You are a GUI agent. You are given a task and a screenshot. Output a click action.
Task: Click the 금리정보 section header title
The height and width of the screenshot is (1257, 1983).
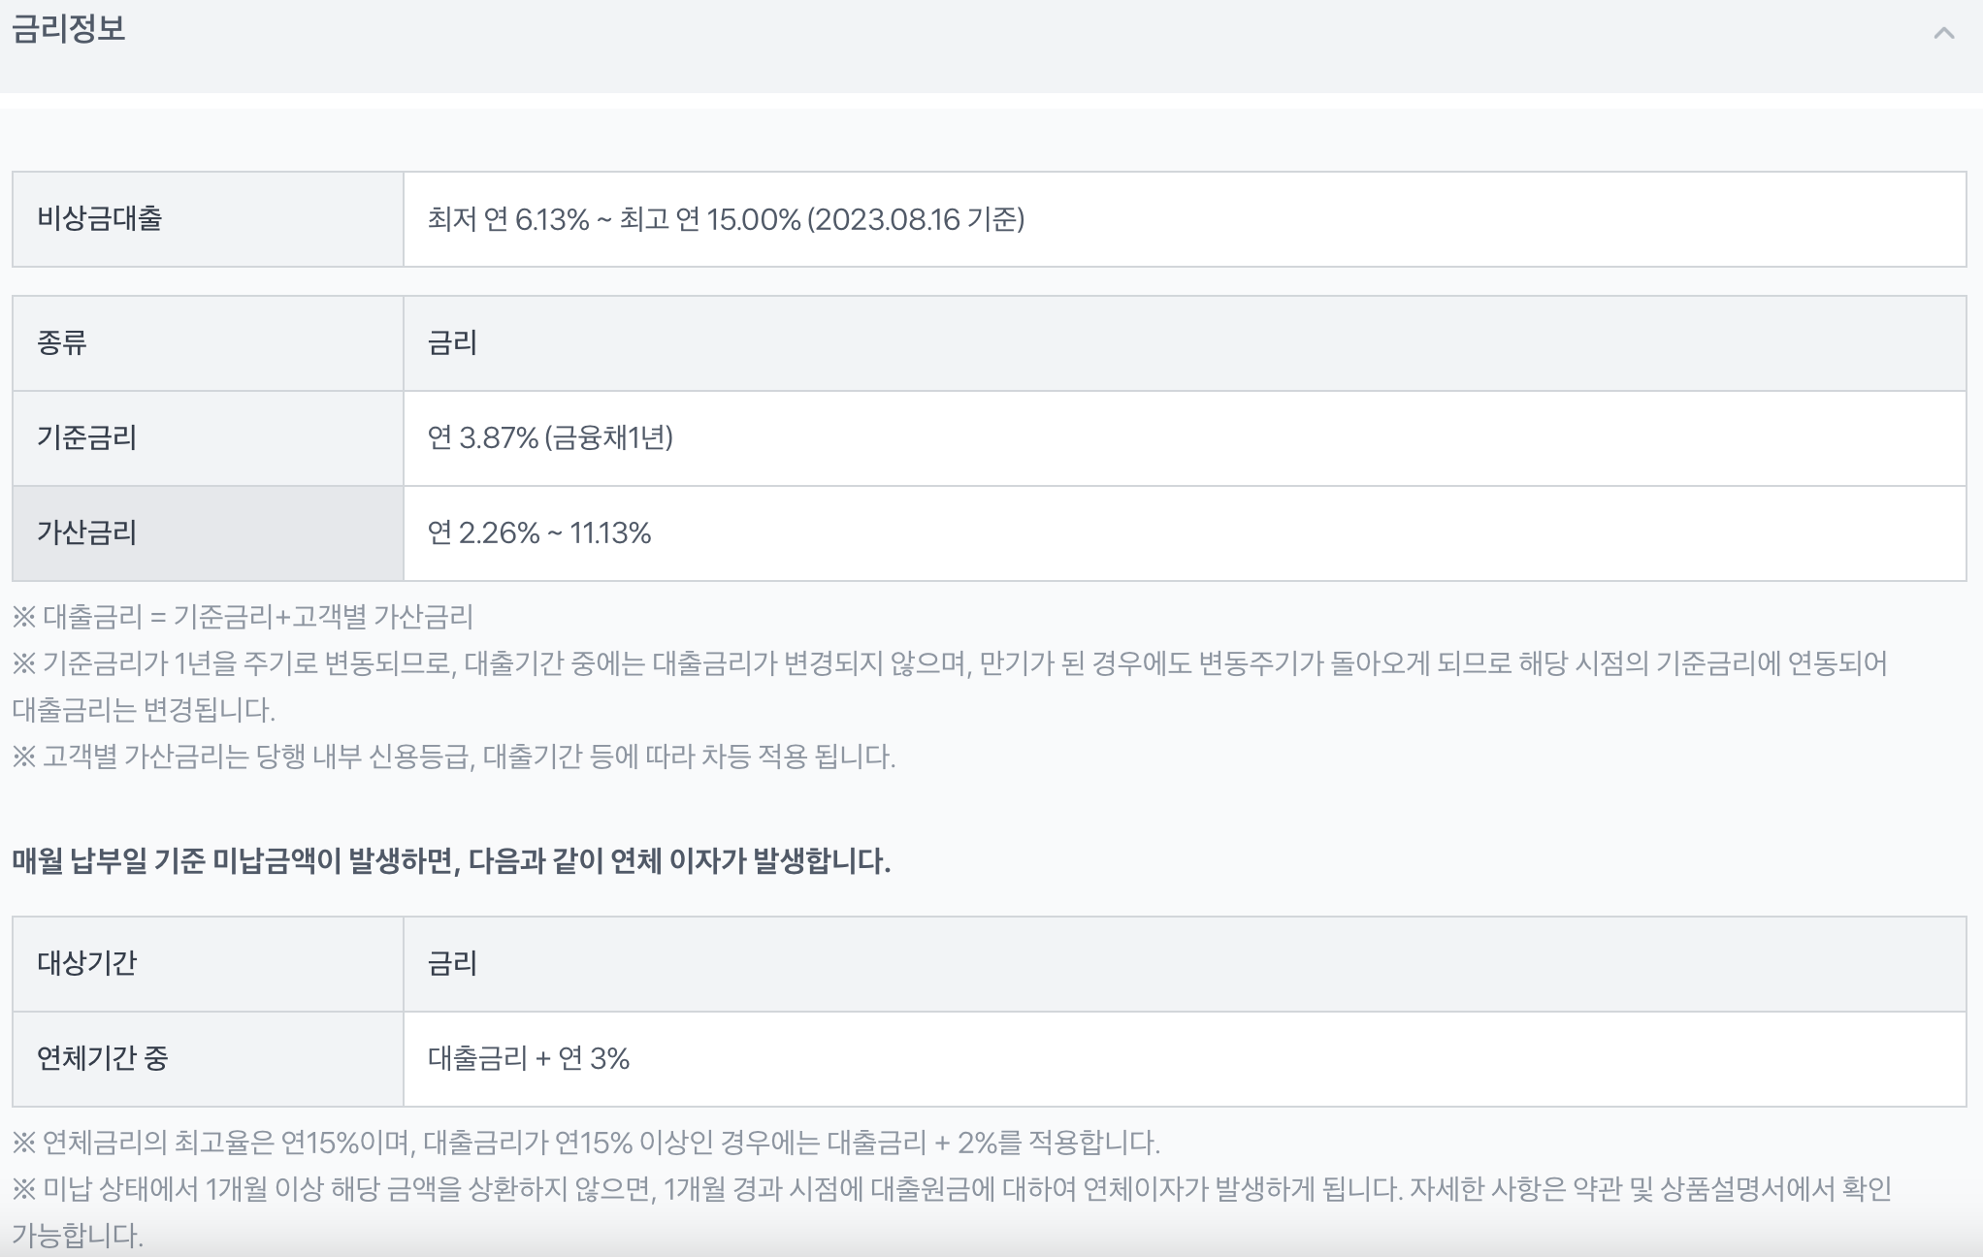(x=68, y=29)
